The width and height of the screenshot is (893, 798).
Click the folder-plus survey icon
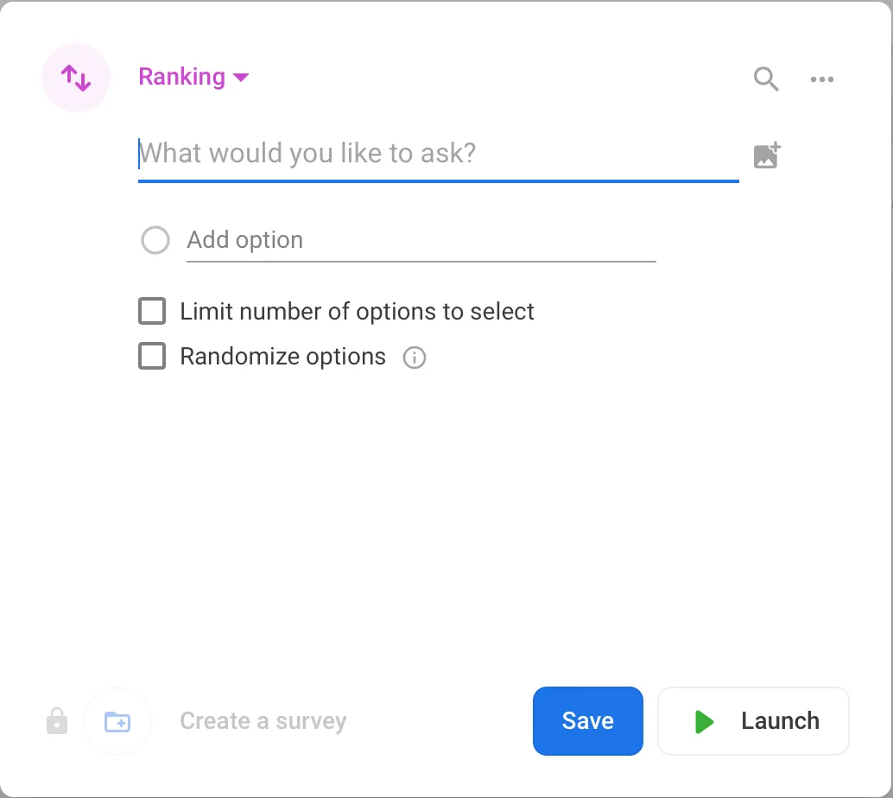coord(117,721)
